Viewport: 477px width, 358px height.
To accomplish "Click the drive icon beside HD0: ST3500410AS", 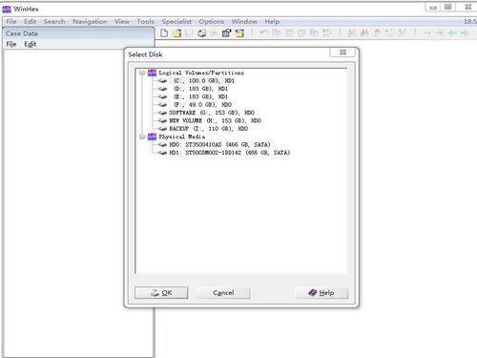I will [x=162, y=145].
